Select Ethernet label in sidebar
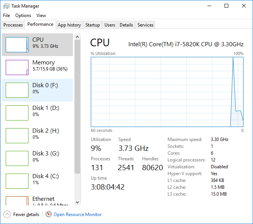Screen dimensions: 253x224 (43, 199)
